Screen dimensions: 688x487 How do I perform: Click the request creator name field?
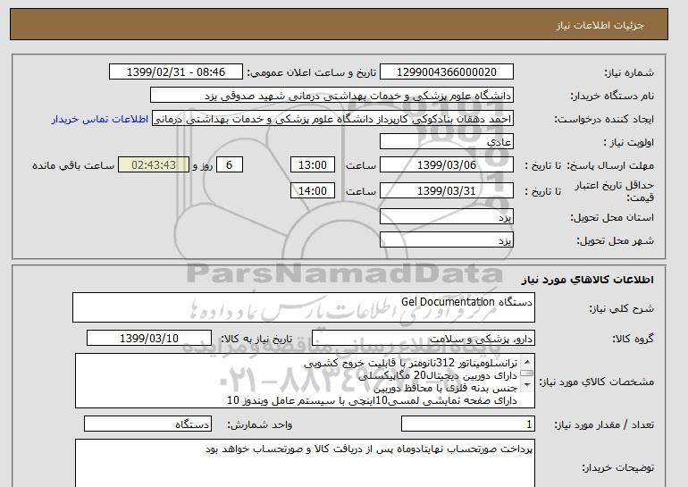pos(332,119)
